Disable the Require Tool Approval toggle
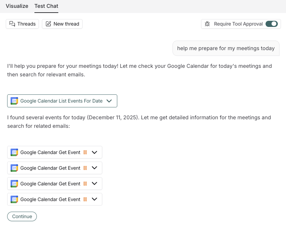 [x=271, y=24]
